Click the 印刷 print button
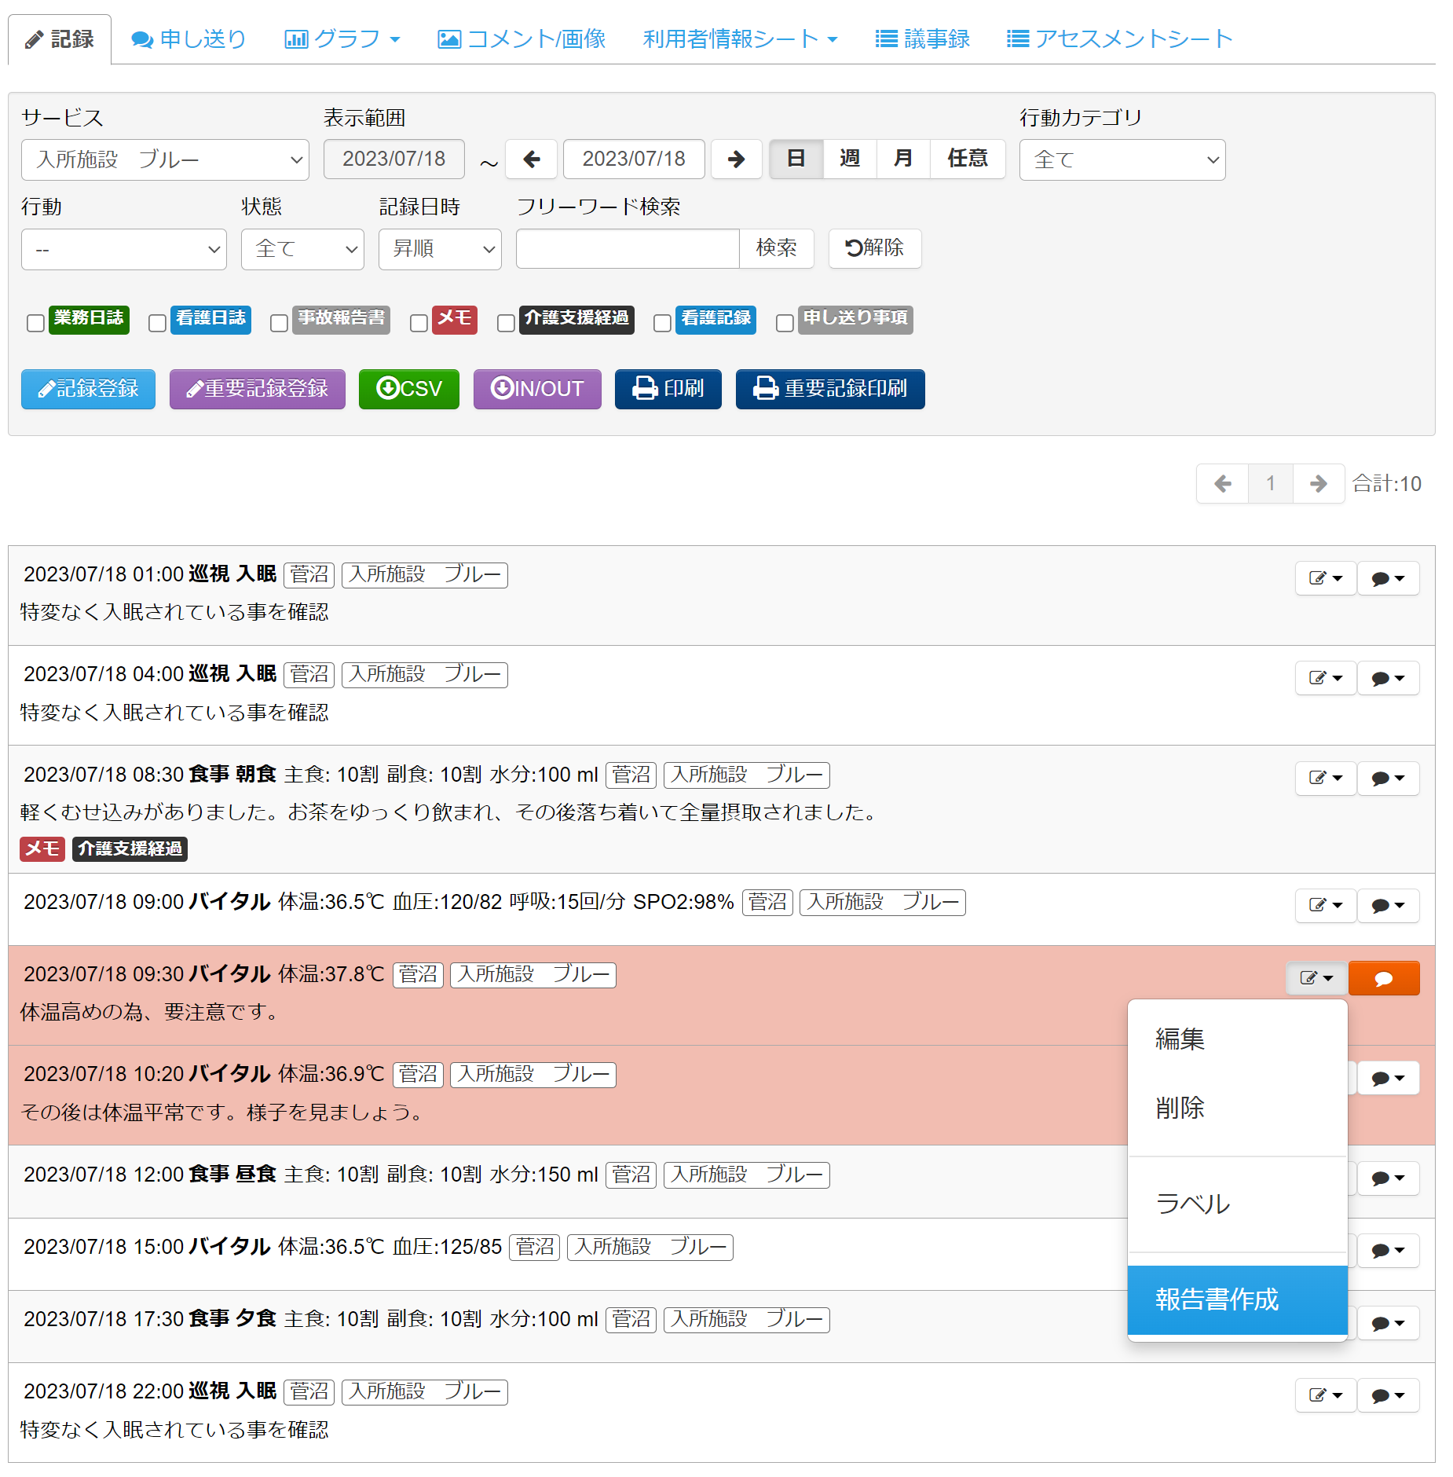The image size is (1453, 1477). tap(668, 389)
